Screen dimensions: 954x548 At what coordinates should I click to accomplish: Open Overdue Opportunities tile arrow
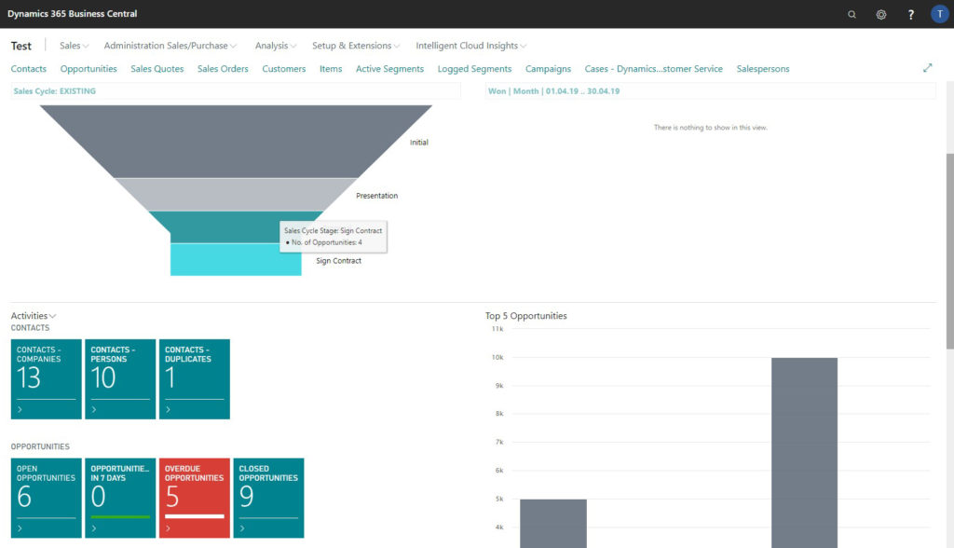click(x=168, y=527)
